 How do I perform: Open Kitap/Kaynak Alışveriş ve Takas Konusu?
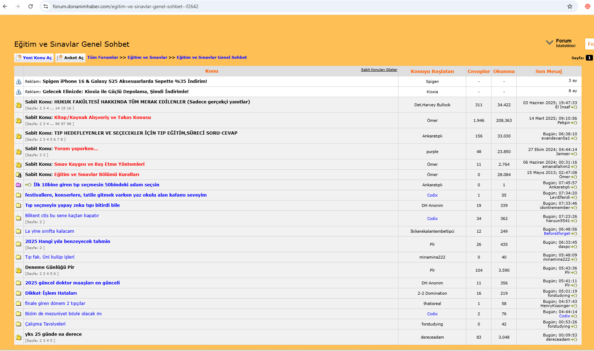point(103,117)
